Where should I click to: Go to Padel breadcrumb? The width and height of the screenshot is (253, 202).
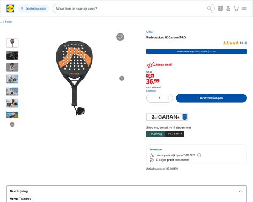9,22
